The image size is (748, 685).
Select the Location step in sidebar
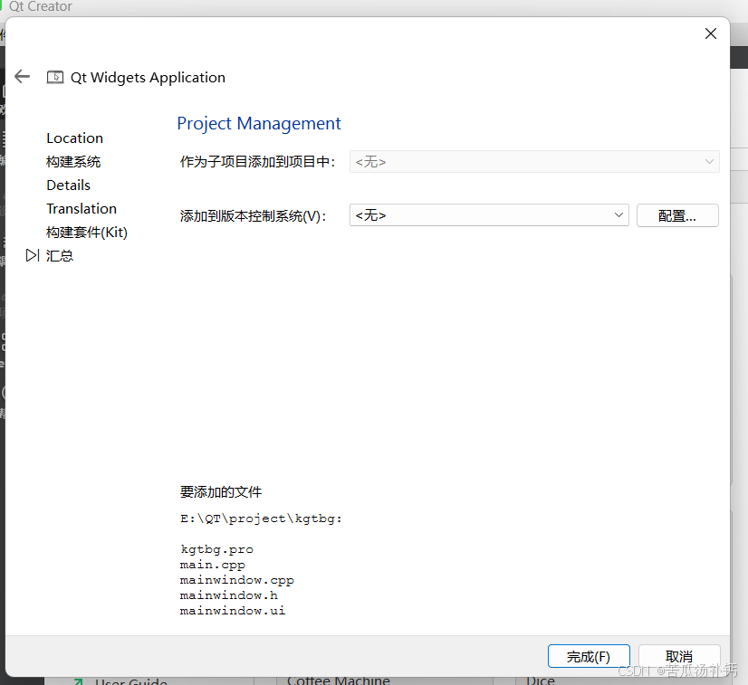pyautogui.click(x=75, y=138)
